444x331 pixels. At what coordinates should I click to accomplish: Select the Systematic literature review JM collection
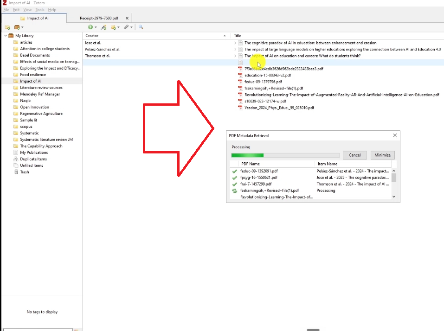46,140
